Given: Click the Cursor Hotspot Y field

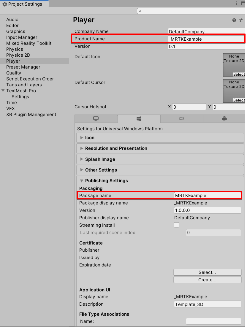Looking at the screenshot, I should [x=229, y=107].
